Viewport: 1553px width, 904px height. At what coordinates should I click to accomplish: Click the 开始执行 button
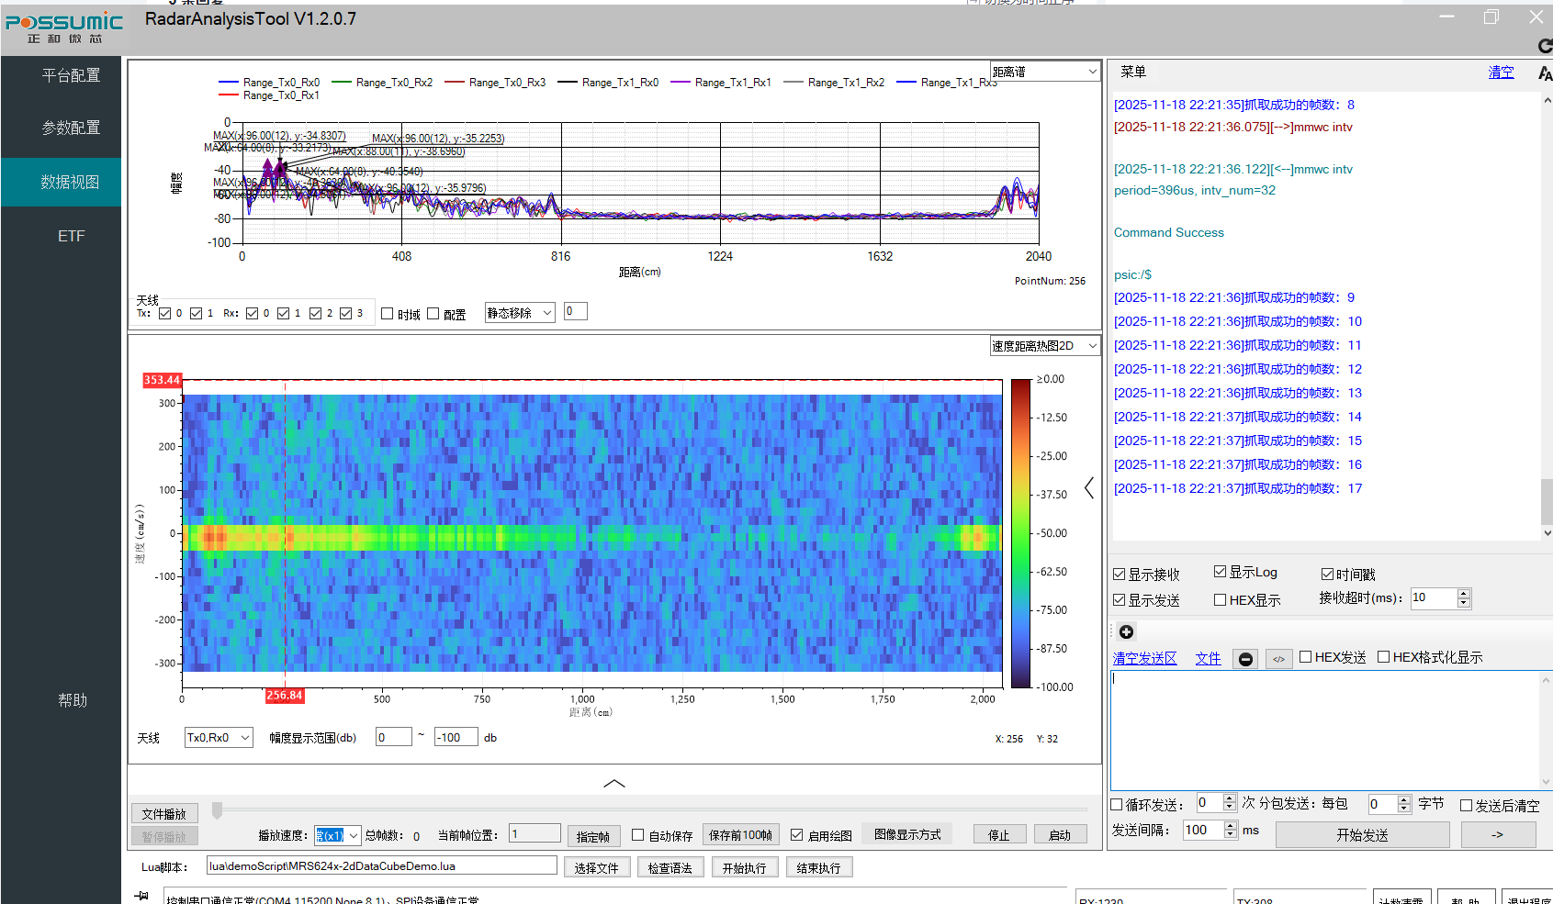pyautogui.click(x=744, y=867)
